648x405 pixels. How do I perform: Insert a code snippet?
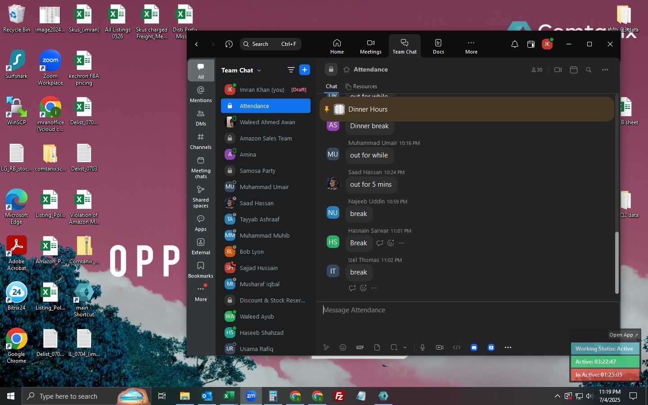click(x=457, y=347)
